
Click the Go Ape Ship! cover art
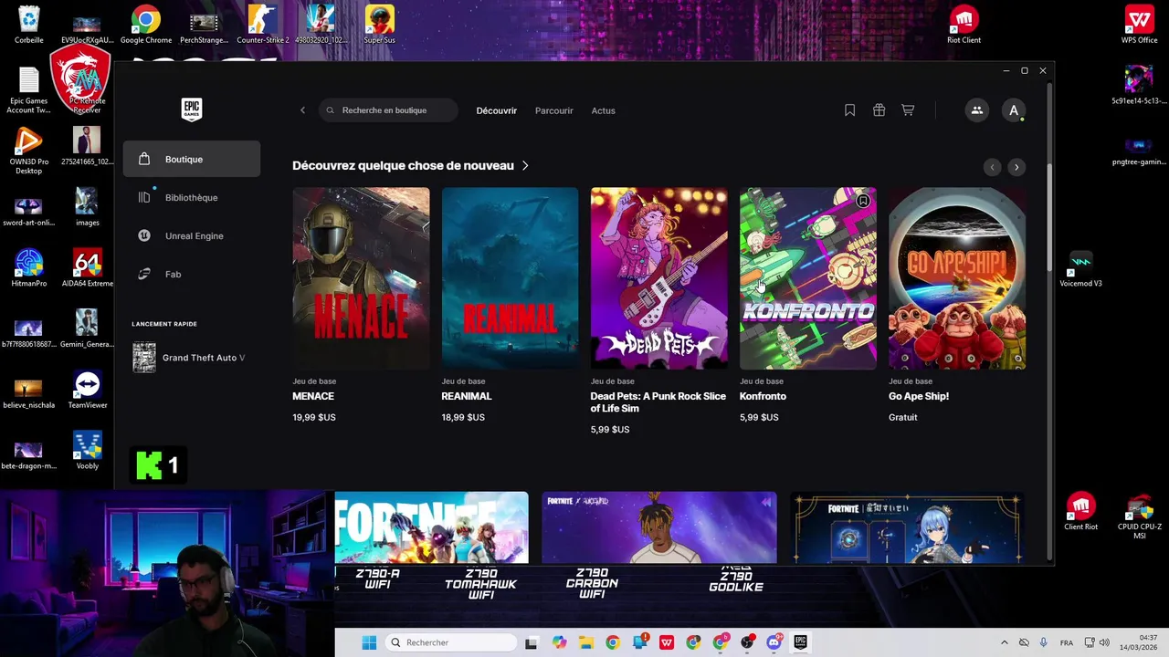(x=957, y=278)
